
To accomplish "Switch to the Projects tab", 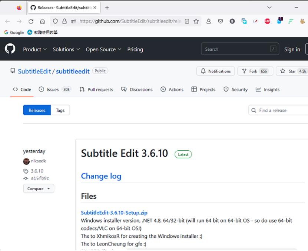I will [203, 90].
